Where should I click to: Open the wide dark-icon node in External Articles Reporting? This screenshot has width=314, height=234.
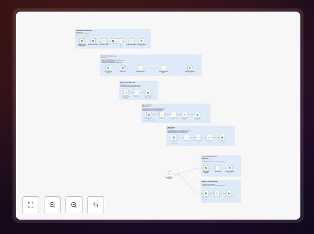pos(117,41)
